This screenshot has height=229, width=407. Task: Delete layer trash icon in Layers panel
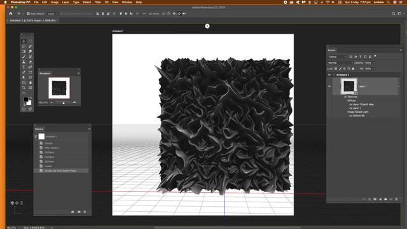(x=396, y=199)
